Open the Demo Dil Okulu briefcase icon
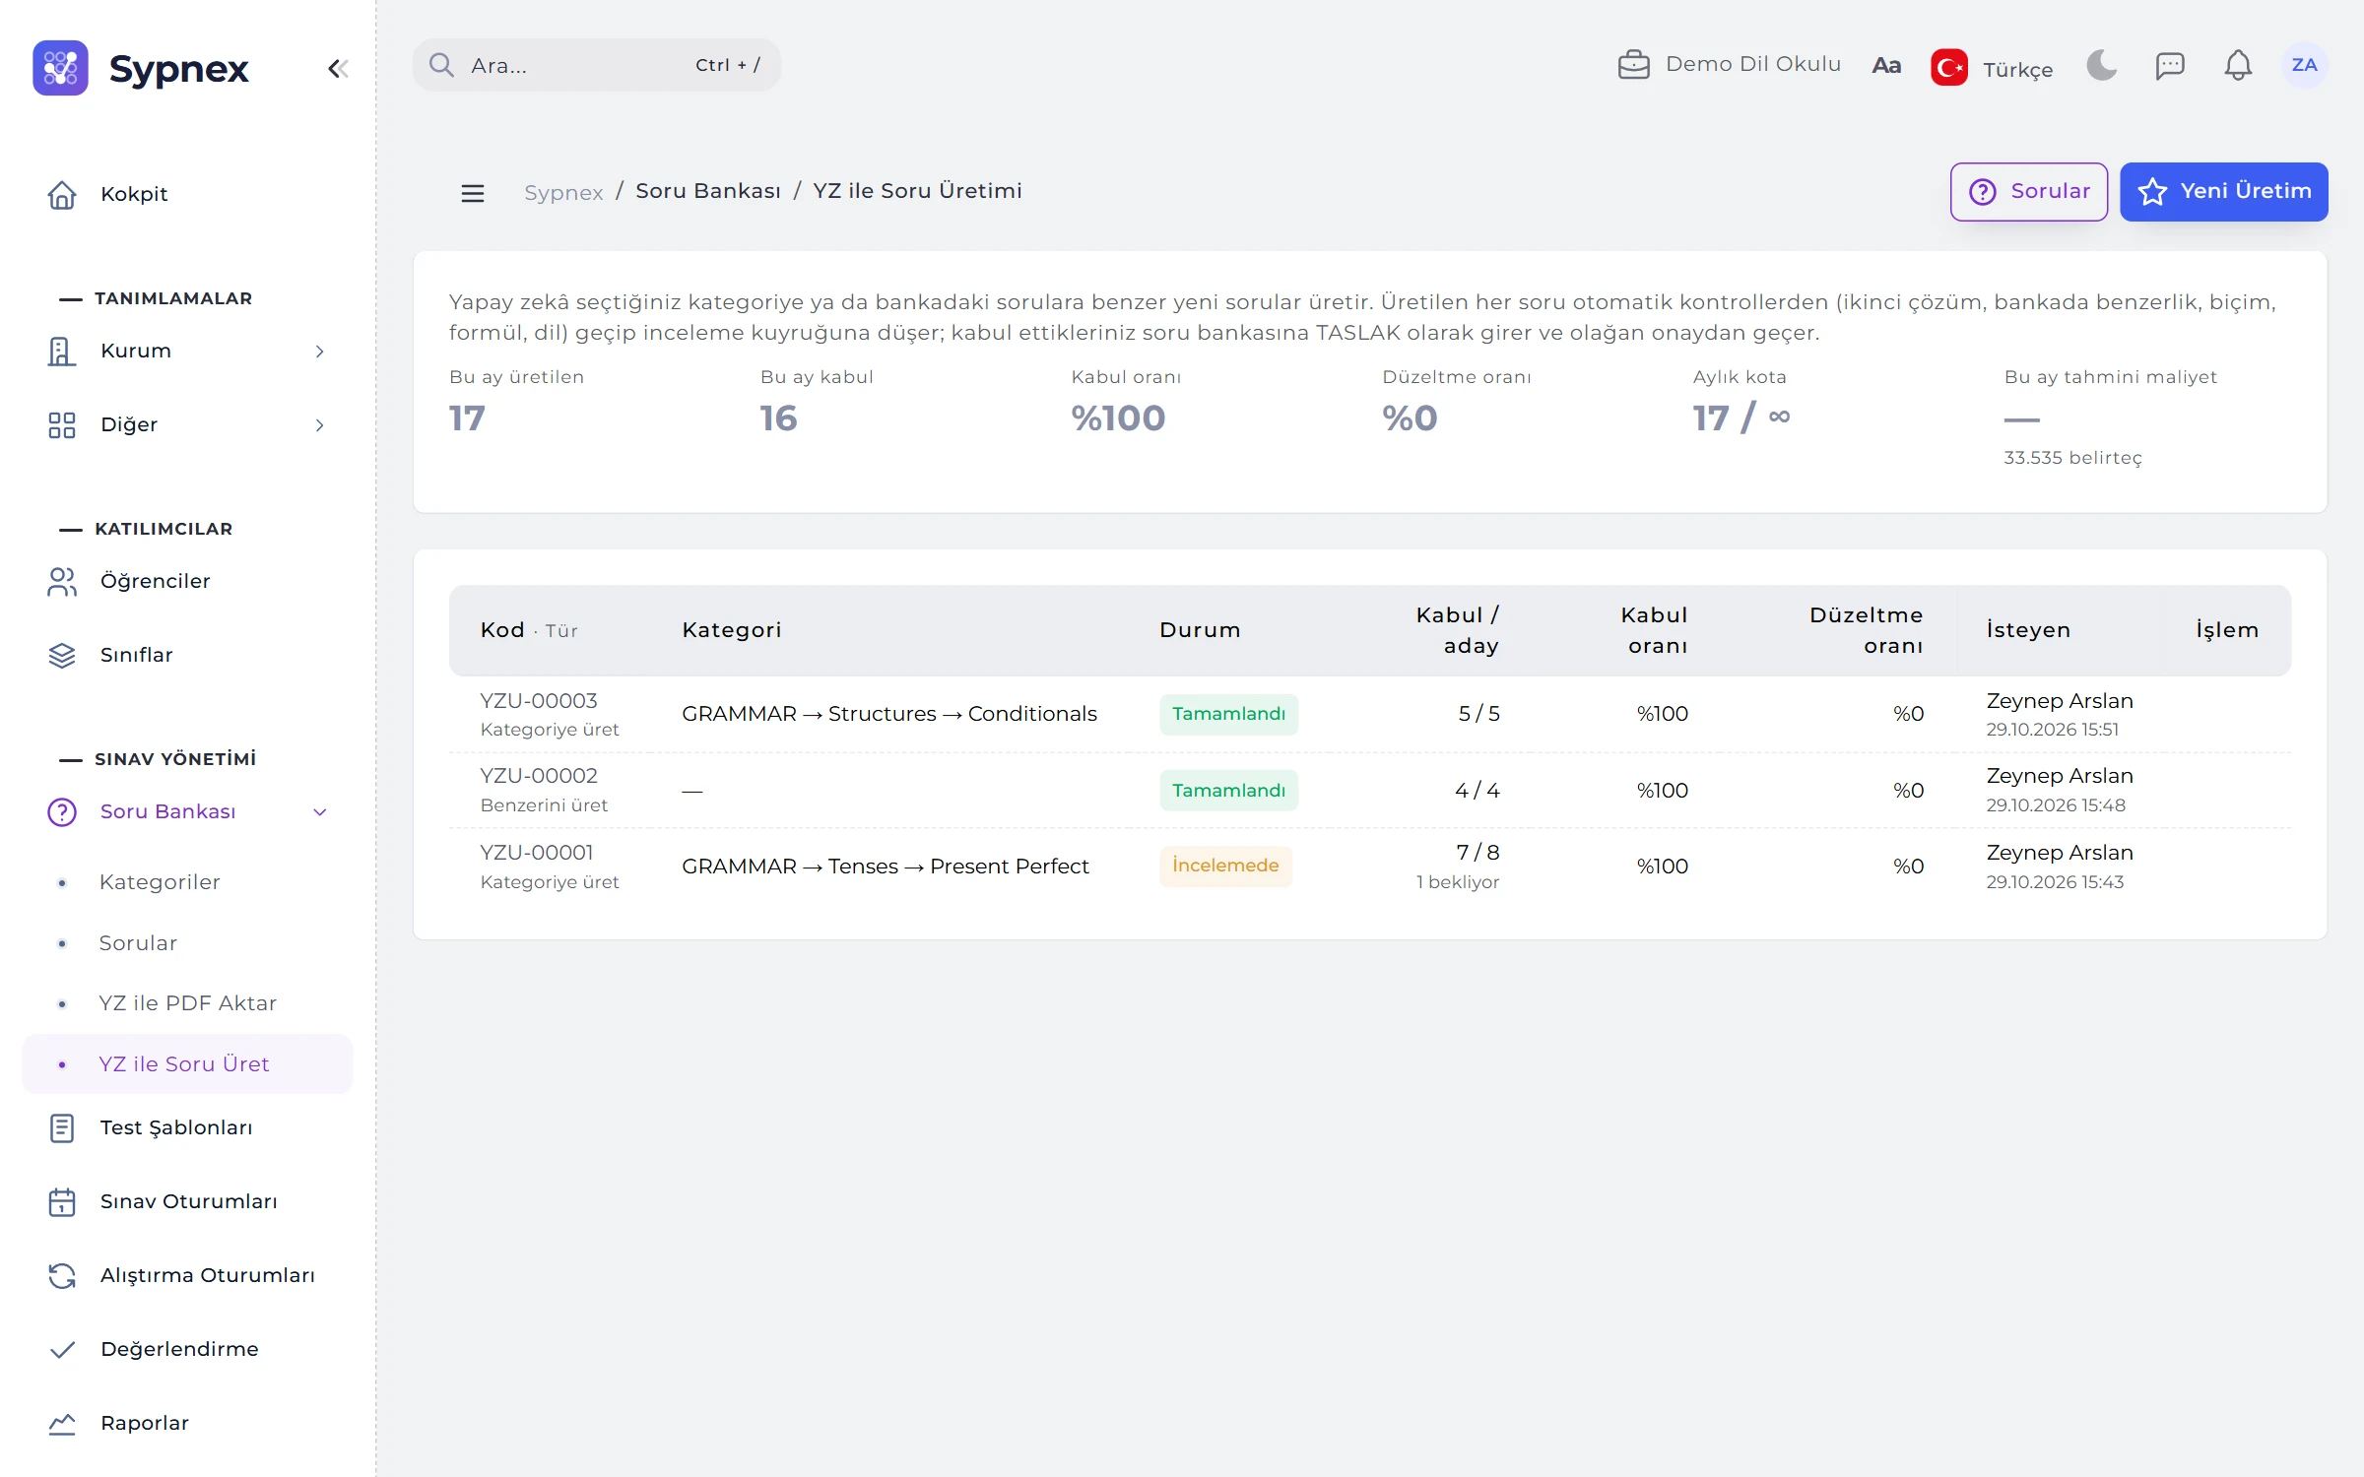2364x1477 pixels. point(1633,65)
